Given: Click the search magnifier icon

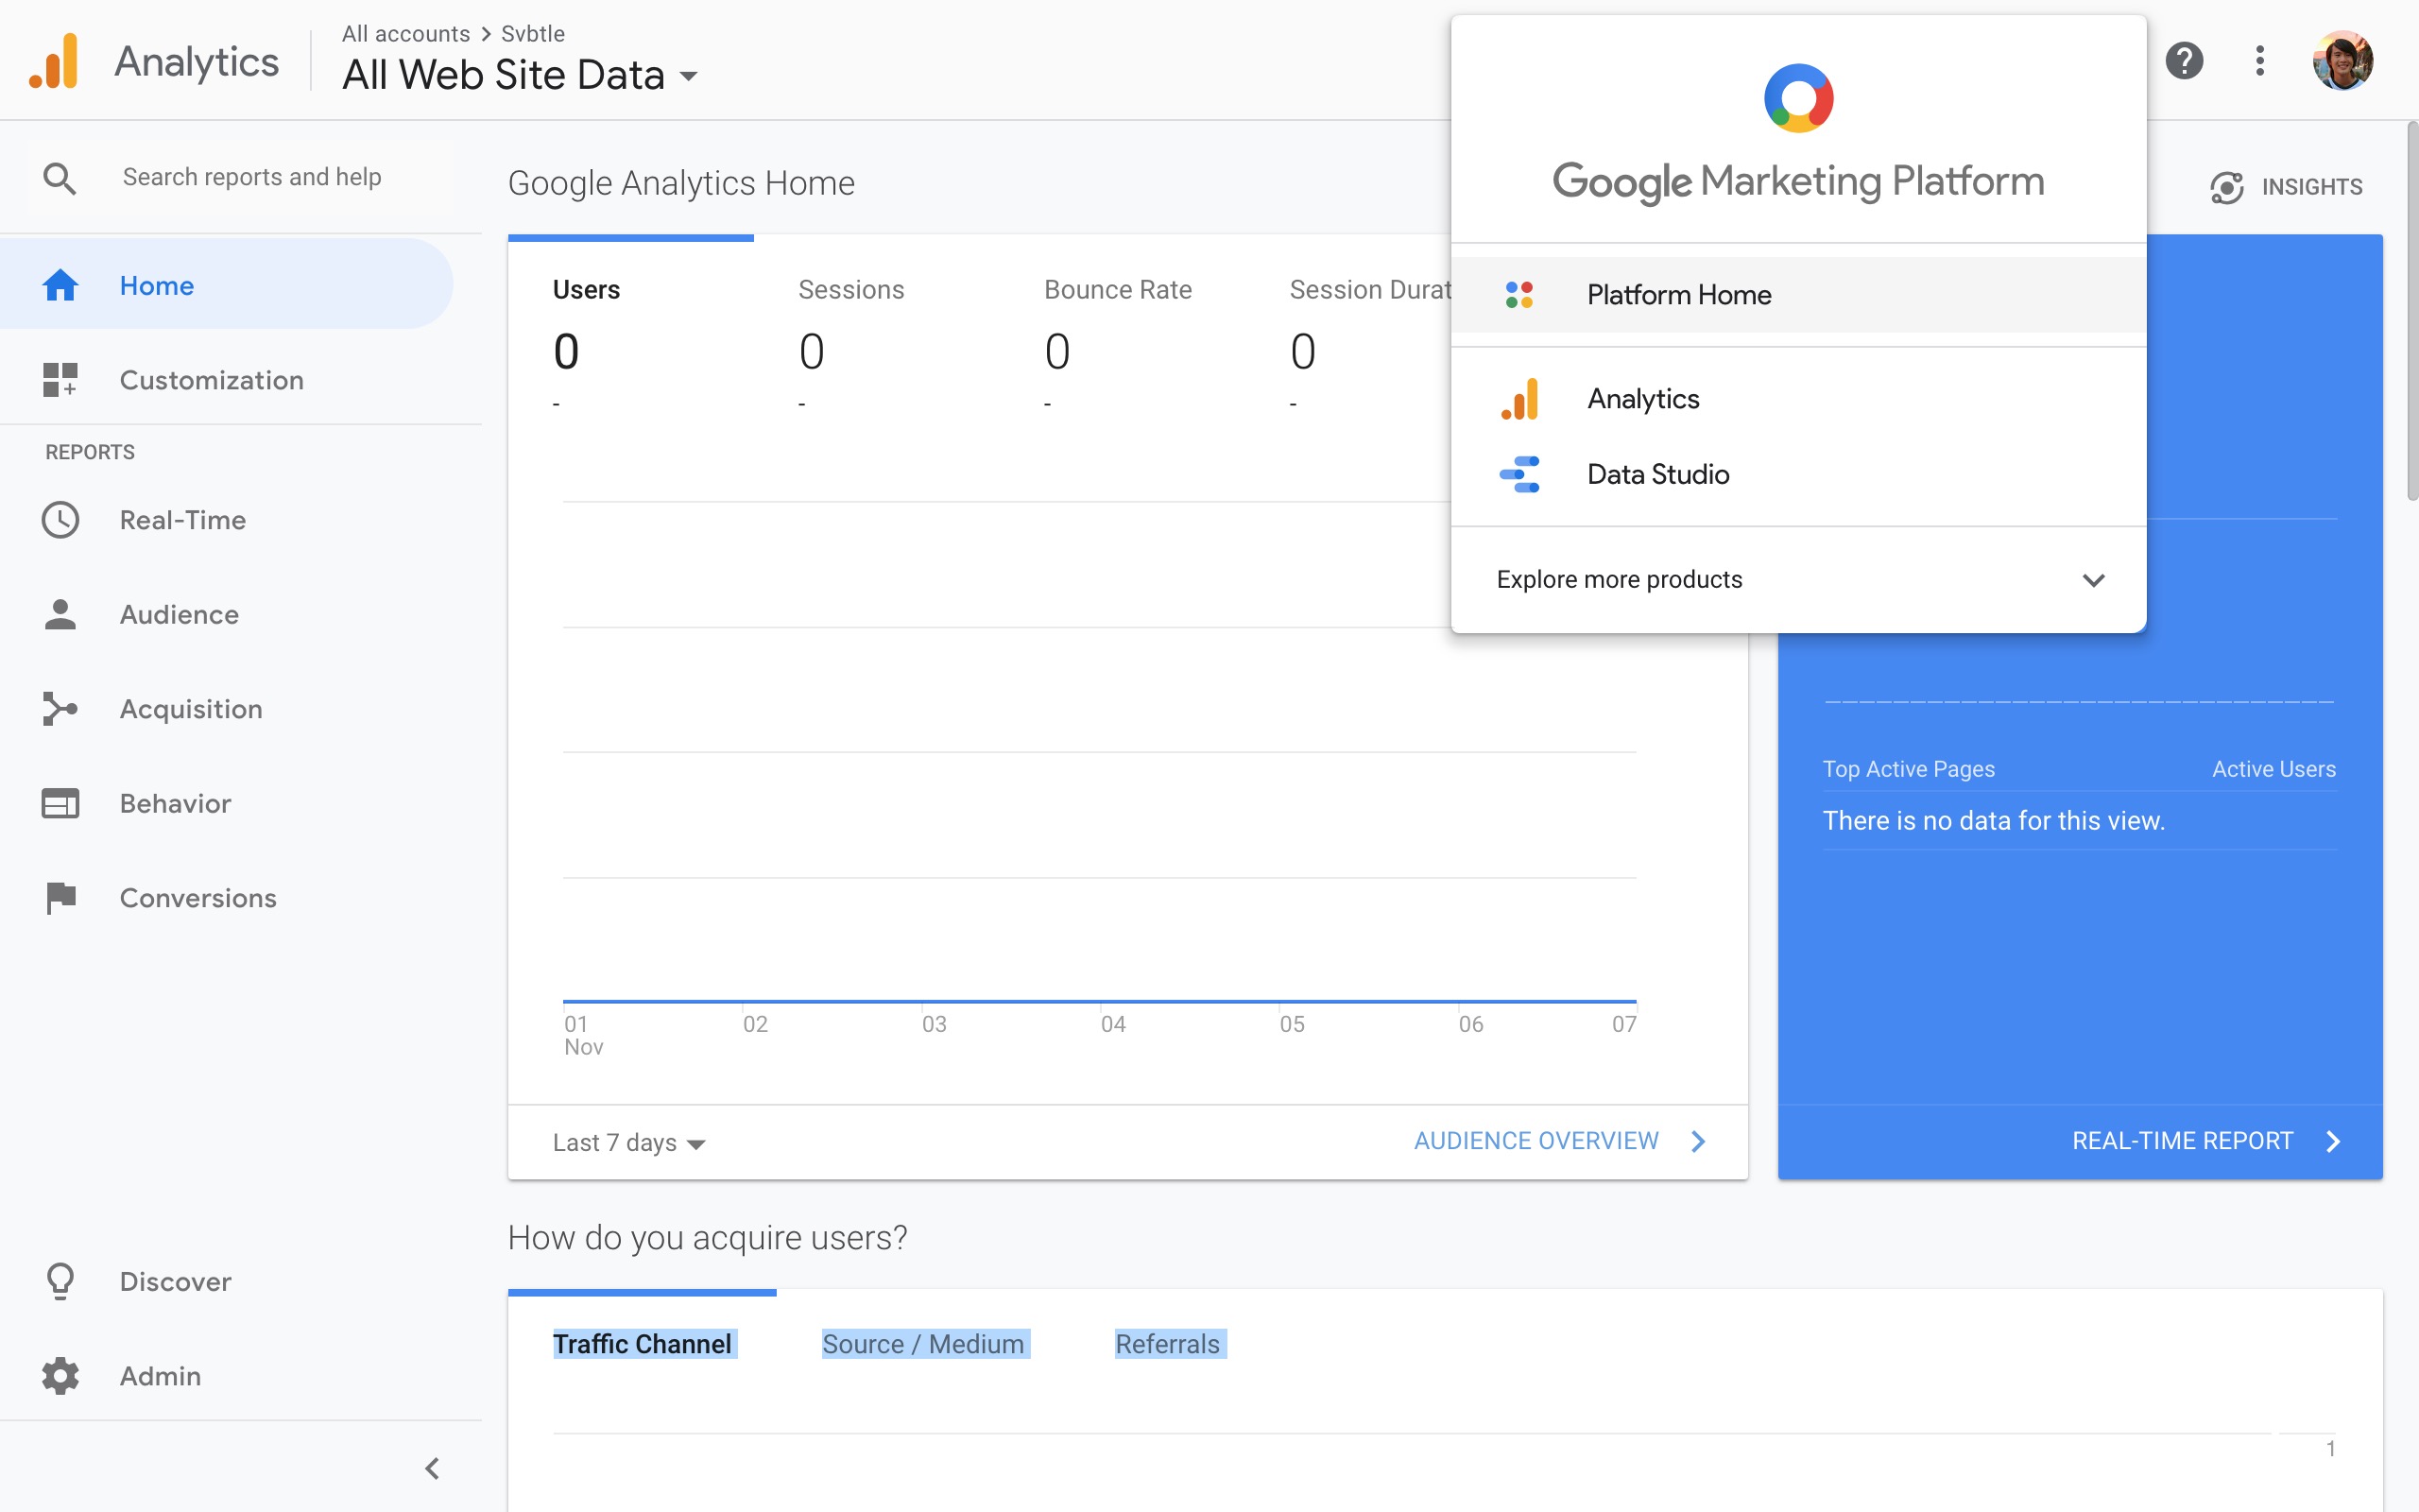Looking at the screenshot, I should pos(59,176).
